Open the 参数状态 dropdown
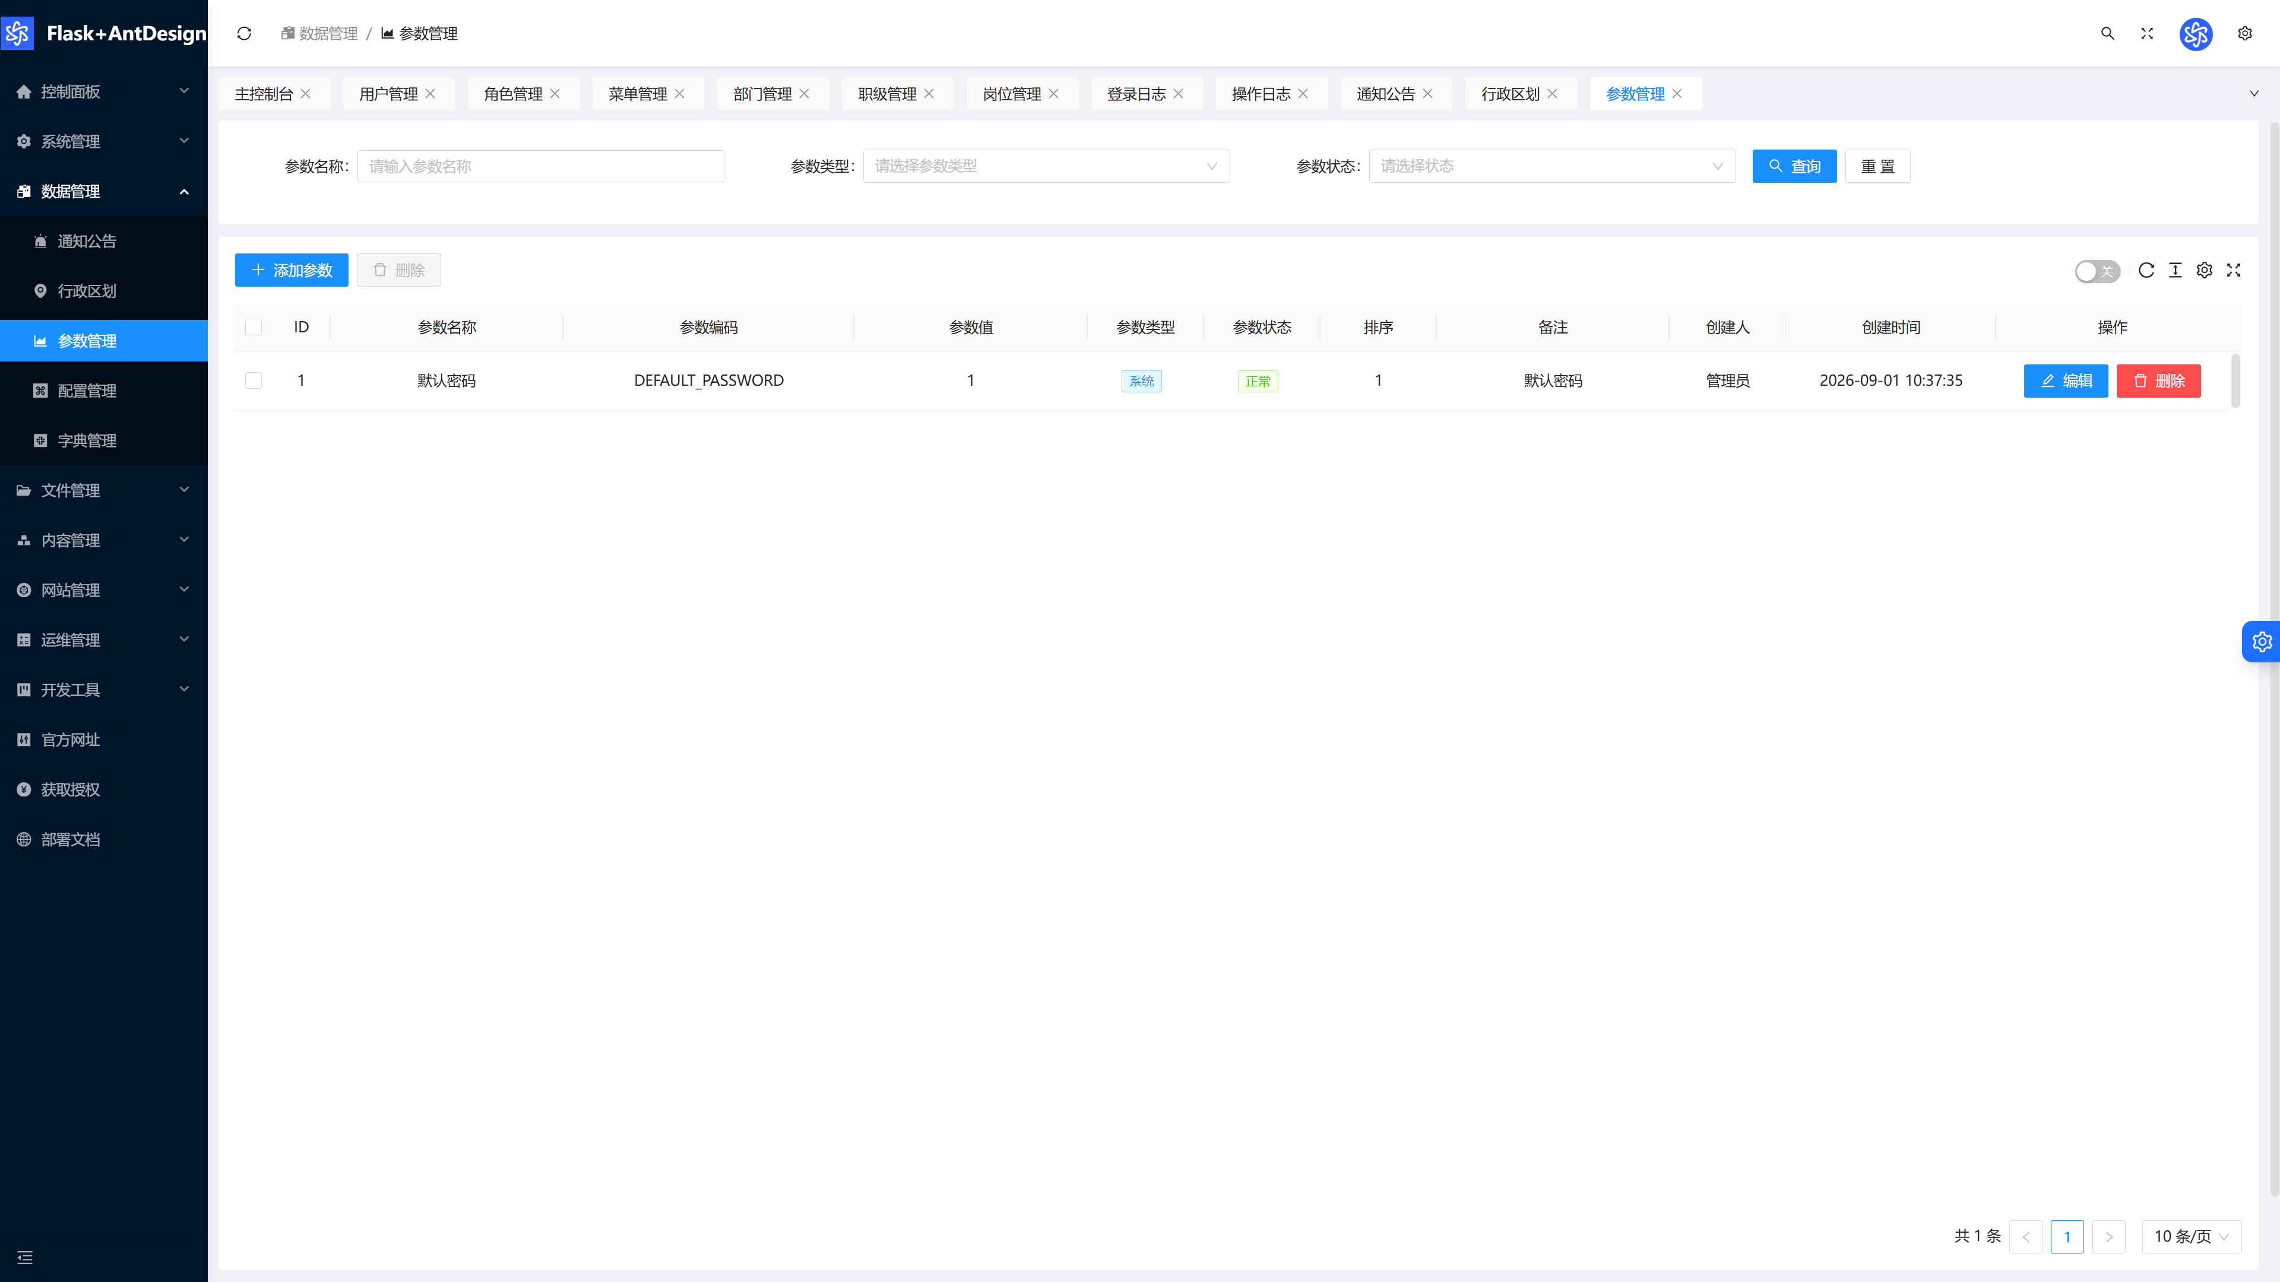The height and width of the screenshot is (1282, 2280). point(1553,166)
